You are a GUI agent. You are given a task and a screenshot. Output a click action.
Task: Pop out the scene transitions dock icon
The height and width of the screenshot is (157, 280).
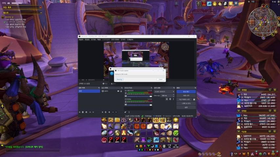[174, 88]
